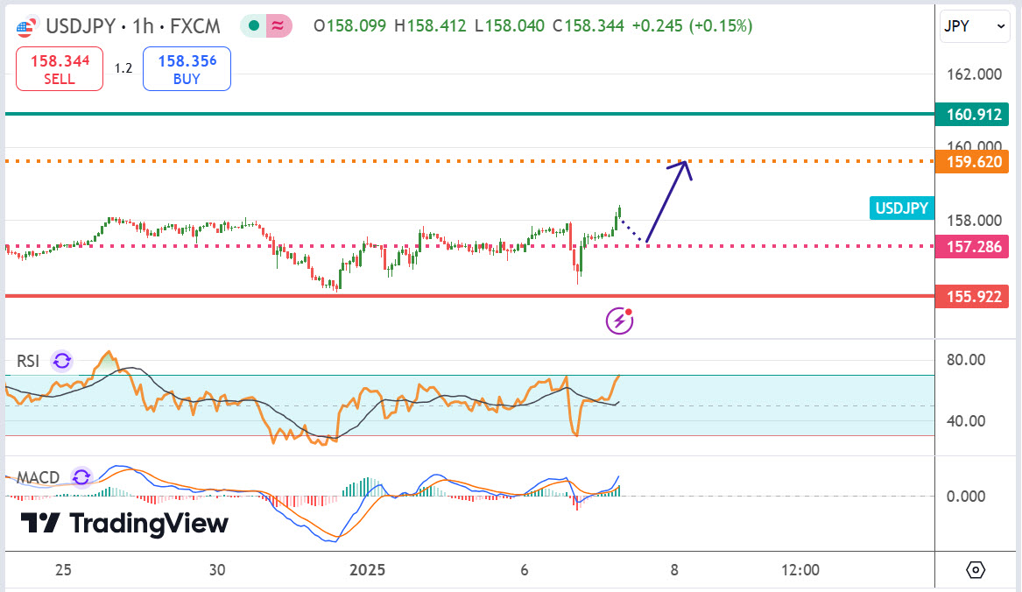Open chart settings hexagon icon at bottom right
Screen dimensions: 1022x592
click(x=976, y=570)
